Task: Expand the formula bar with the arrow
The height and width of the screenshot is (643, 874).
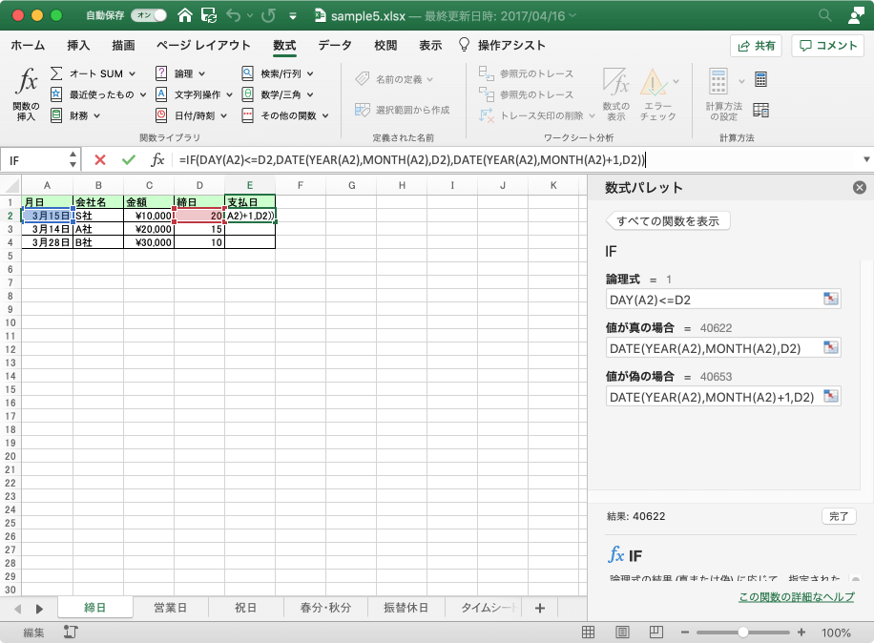Action: click(x=866, y=160)
